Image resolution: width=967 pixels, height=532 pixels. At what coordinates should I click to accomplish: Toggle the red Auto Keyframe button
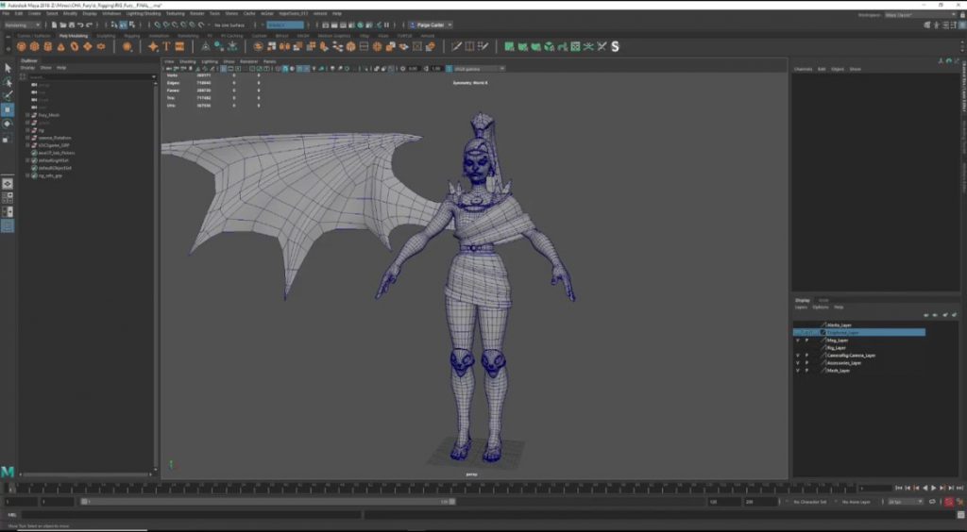point(949,502)
